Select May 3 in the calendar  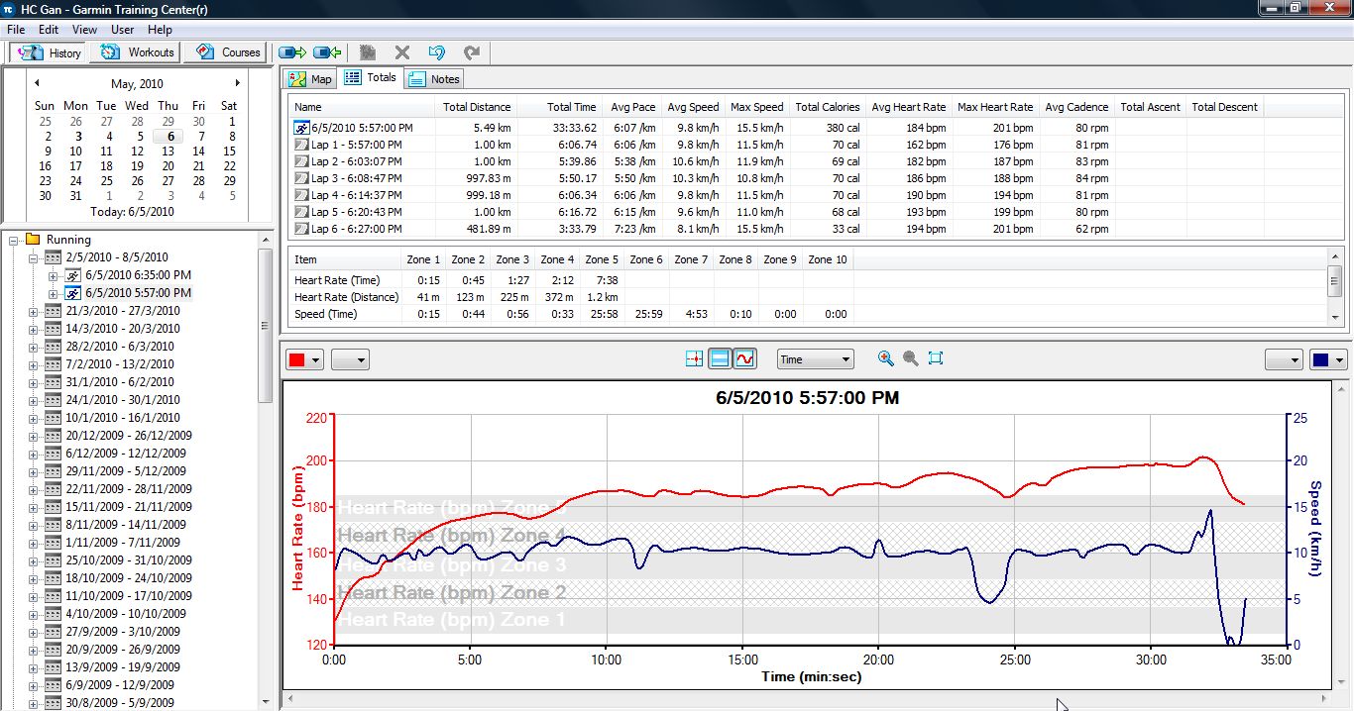pos(76,137)
